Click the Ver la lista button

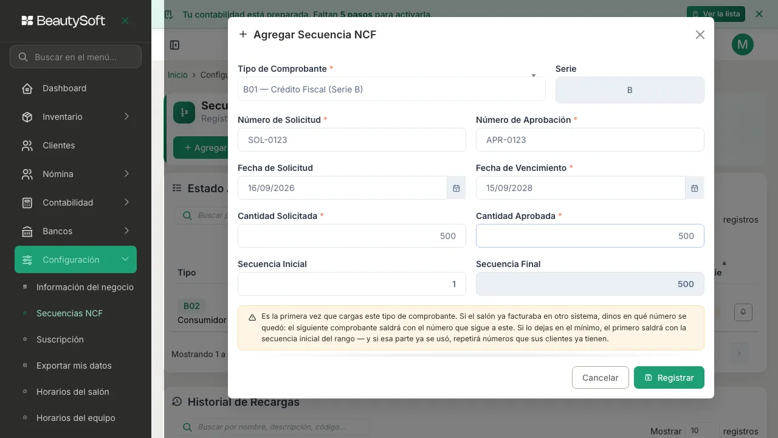[x=715, y=13]
